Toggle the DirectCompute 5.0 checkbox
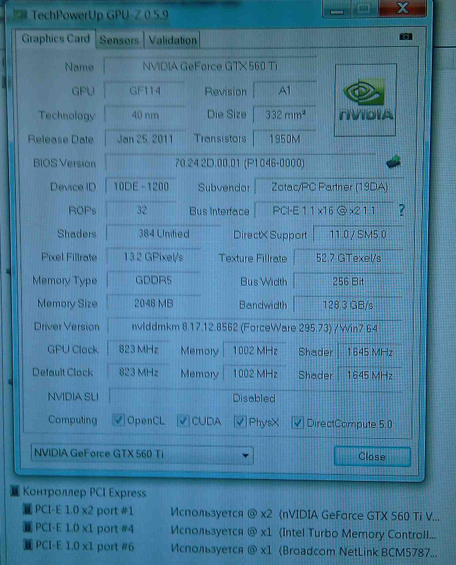The image size is (456, 565). pyautogui.click(x=298, y=423)
